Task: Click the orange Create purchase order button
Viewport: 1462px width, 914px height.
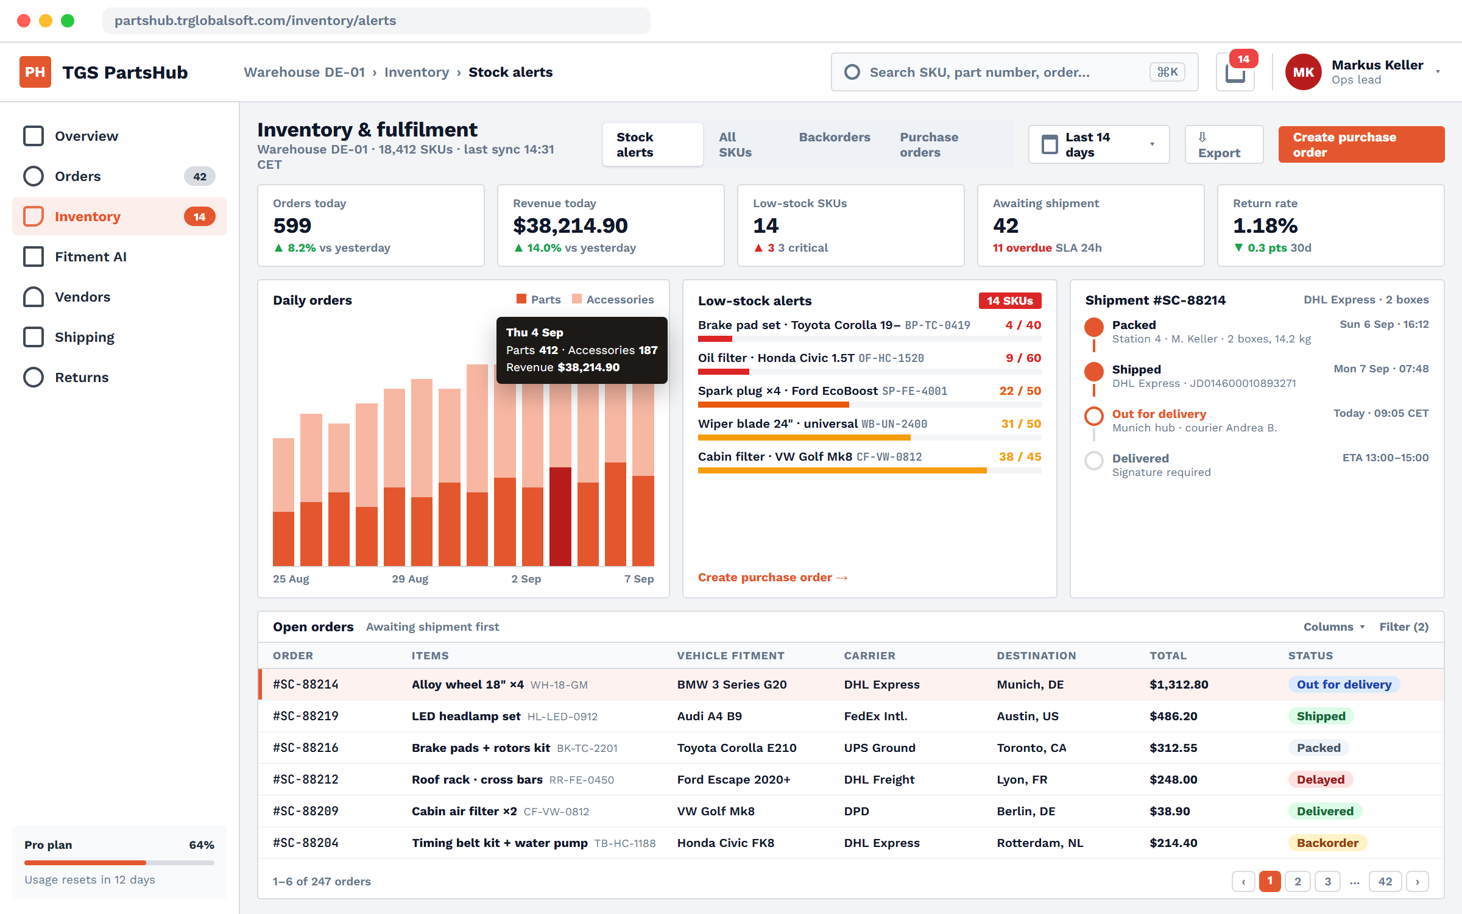Action: tap(1361, 144)
